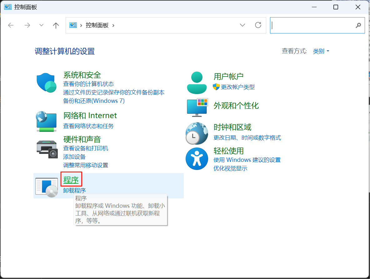
Task: Expand chevron after 控制面板 in breadcrumb
Action: click(113, 26)
